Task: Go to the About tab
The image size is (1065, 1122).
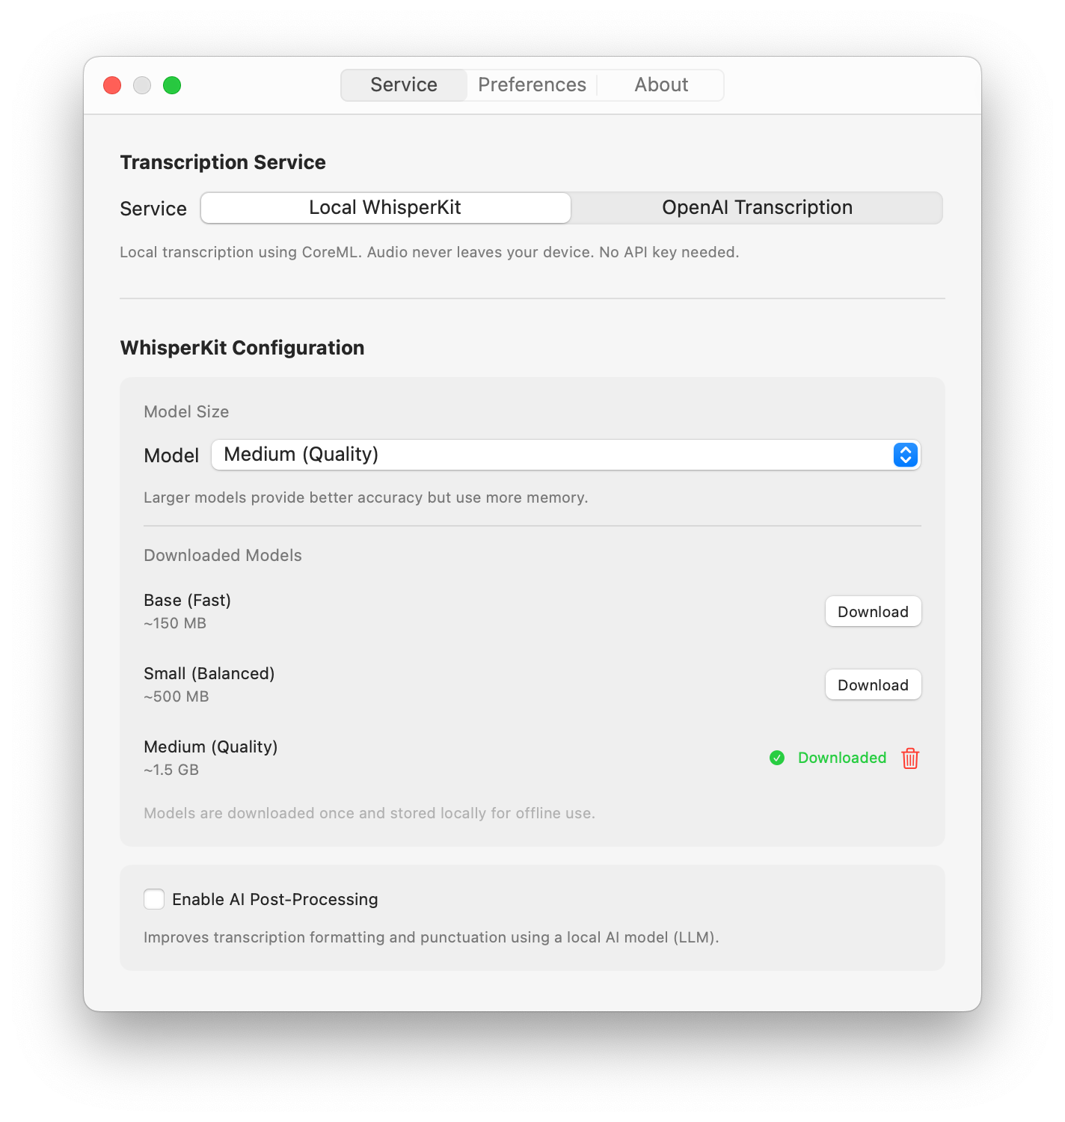Action: [661, 85]
